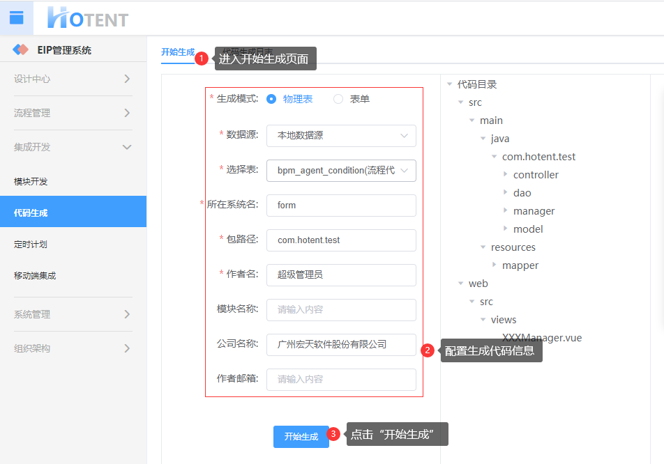Click the 模块名称 input field
This screenshot has height=464, width=664.
(x=341, y=310)
